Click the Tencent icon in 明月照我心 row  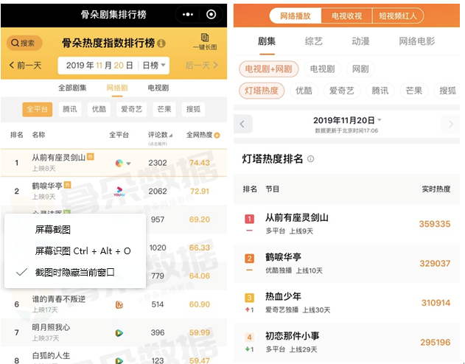pyautogui.click(x=119, y=333)
